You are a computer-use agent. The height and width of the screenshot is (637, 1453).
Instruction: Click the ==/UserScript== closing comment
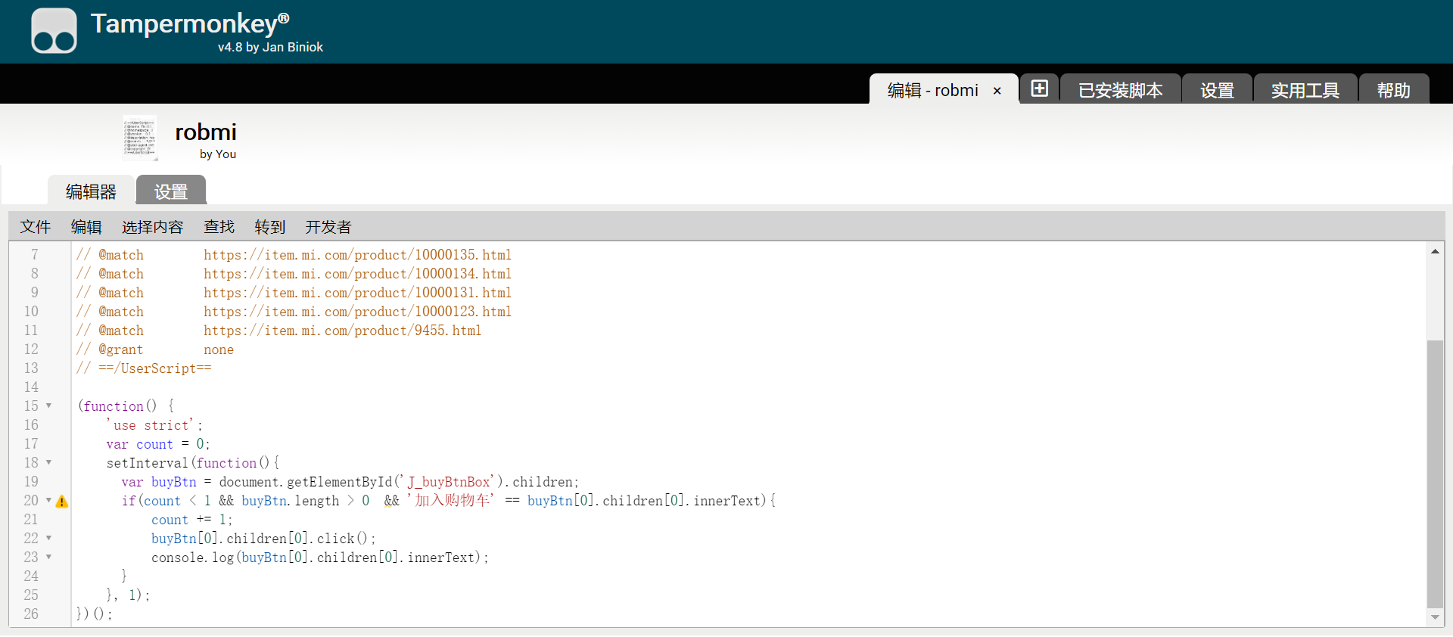point(144,368)
